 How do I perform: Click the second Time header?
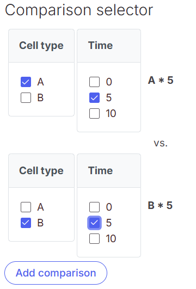109,171
